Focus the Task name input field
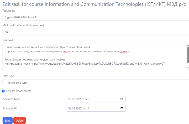Image resolution: width=189 pixels, height=124 pixels. pos(96,17)
